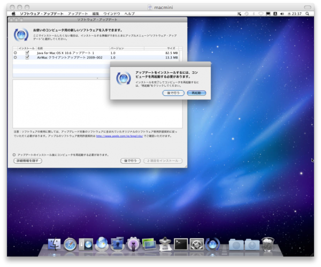Image resolution: width=321 pixels, height=267 pixels.
Task: Click 再起動 to restart the computer
Action: pos(196,93)
